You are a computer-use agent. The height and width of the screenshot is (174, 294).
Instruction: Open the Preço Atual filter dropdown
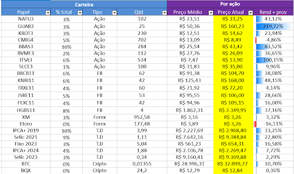pos(250,12)
